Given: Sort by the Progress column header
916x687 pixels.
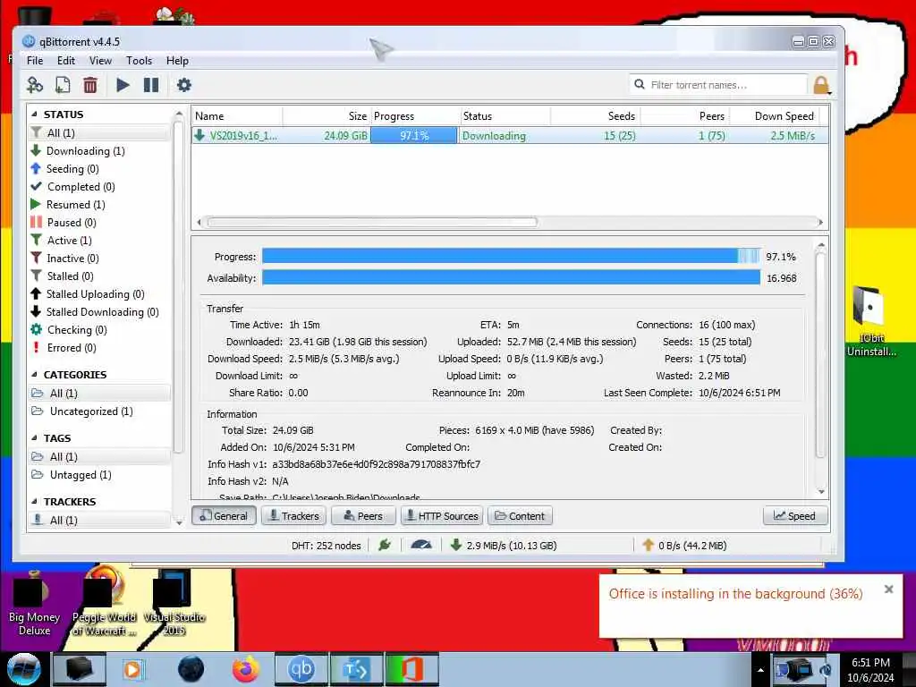Looking at the screenshot, I should coord(415,116).
